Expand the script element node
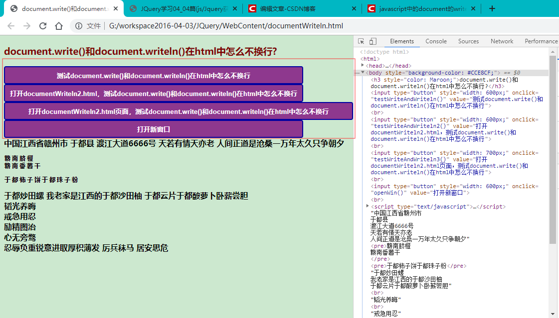The height and width of the screenshot is (318, 559). point(368,206)
